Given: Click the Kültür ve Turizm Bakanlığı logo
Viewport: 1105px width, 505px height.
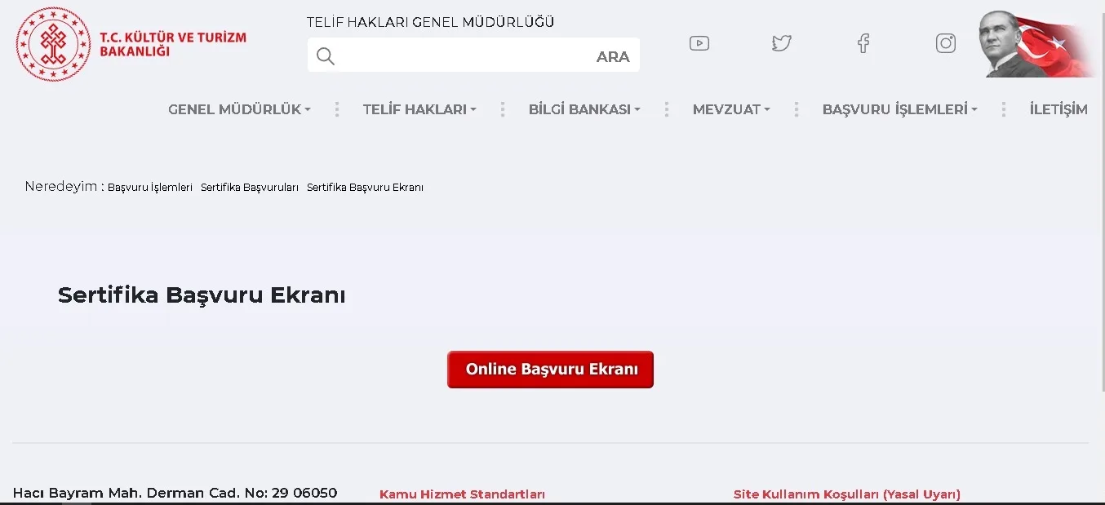Looking at the screenshot, I should tap(54, 44).
